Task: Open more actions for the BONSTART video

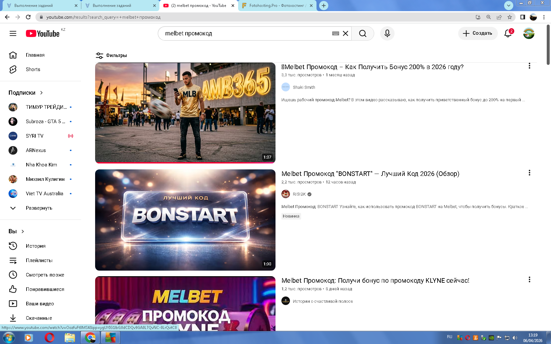Action: tap(529, 173)
